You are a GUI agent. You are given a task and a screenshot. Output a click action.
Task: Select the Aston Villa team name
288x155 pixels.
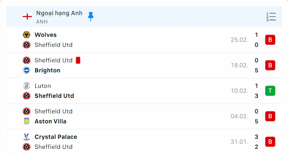pos(50,122)
